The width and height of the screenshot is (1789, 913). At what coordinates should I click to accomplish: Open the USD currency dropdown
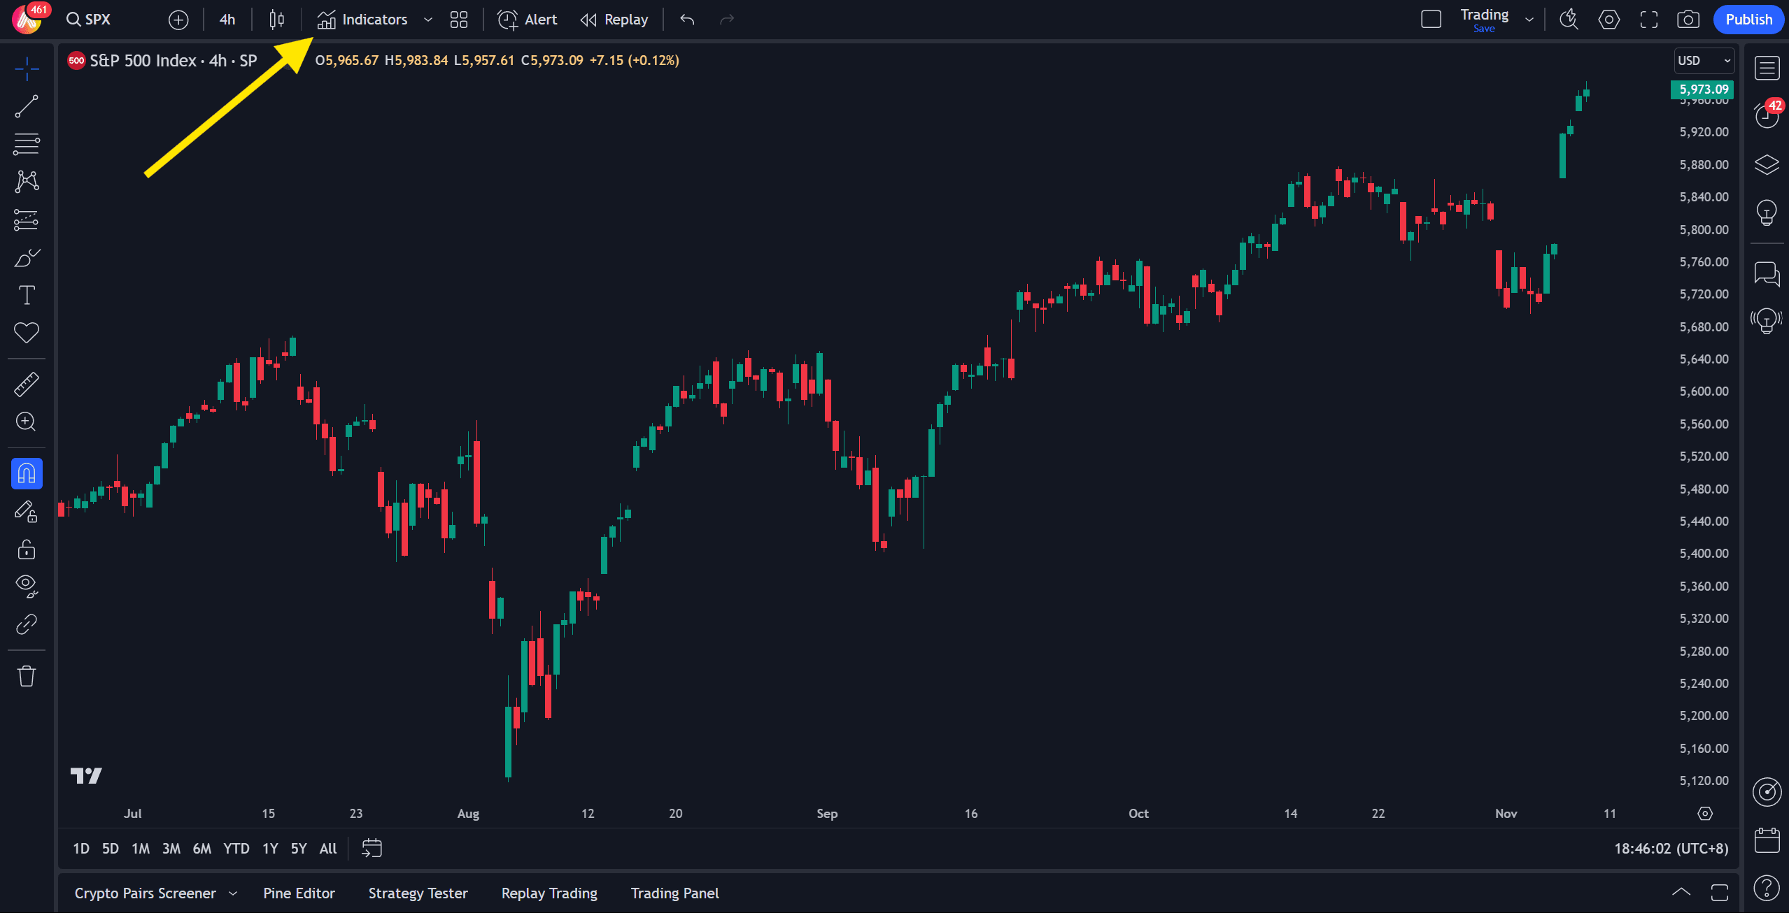(x=1703, y=60)
